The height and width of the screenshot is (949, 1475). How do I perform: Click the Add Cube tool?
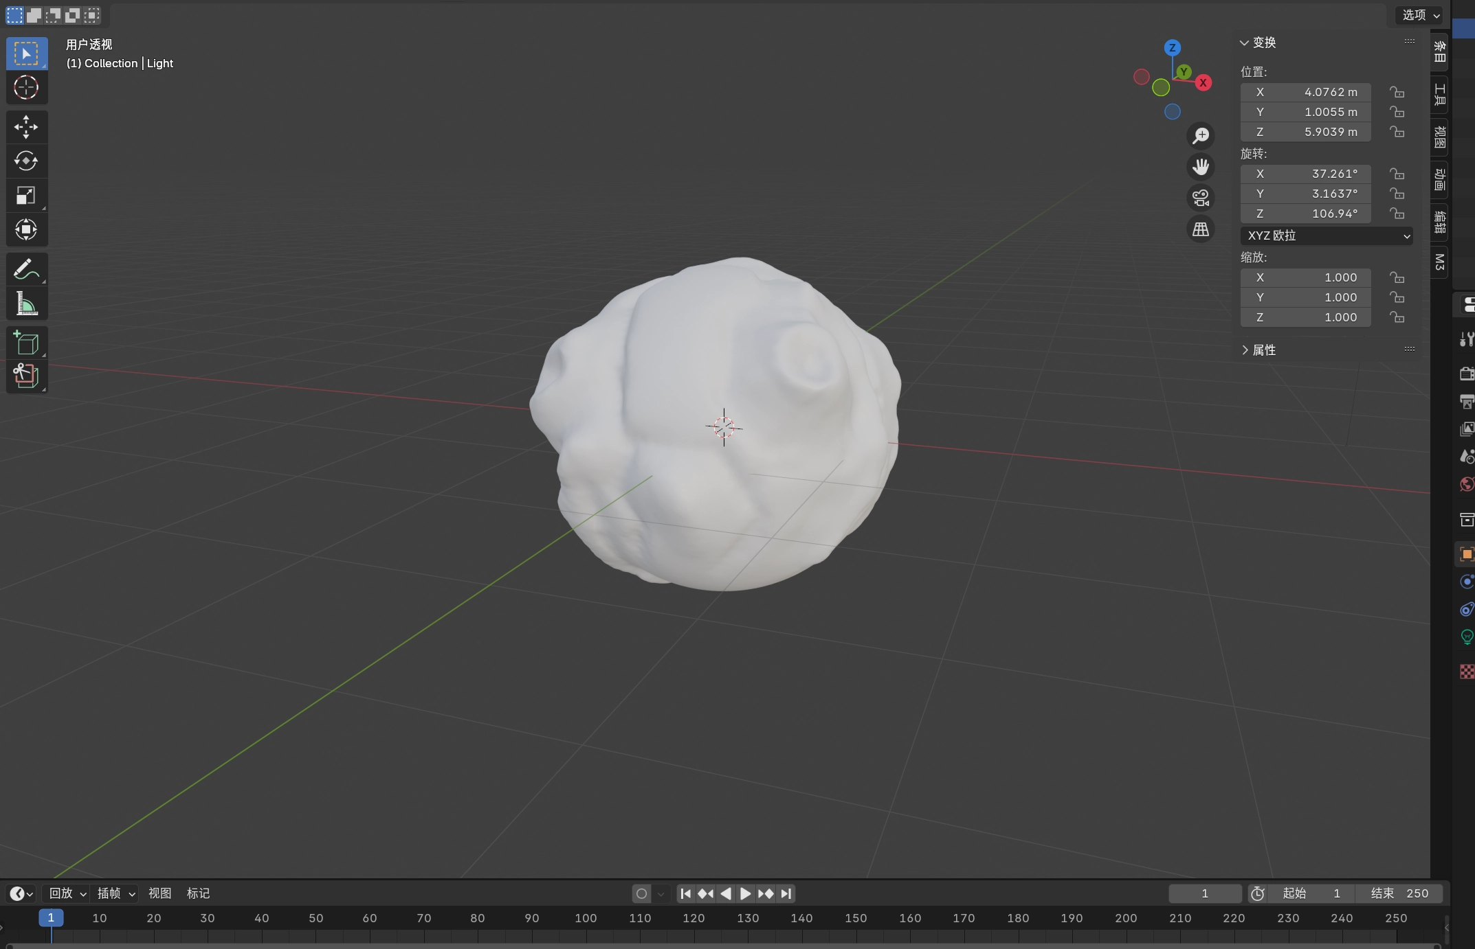(26, 343)
